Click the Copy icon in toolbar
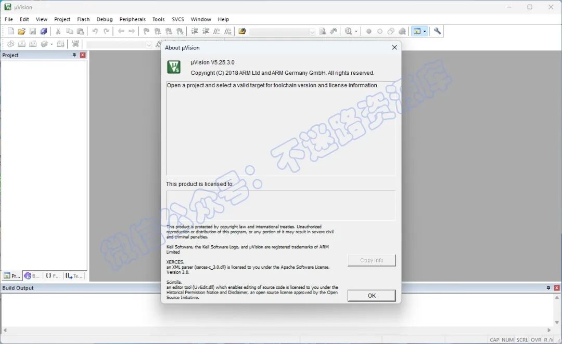Viewport: 562px width, 344px height. (70, 32)
